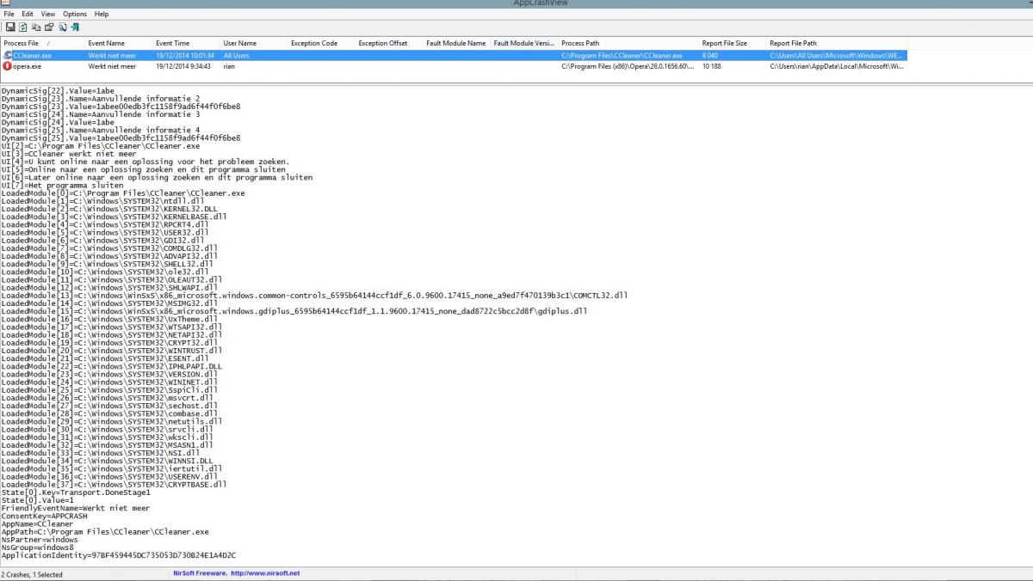1033x581 pixels.
Task: Click the Copy Selected Items toolbar icon
Action: pyautogui.click(x=36, y=27)
